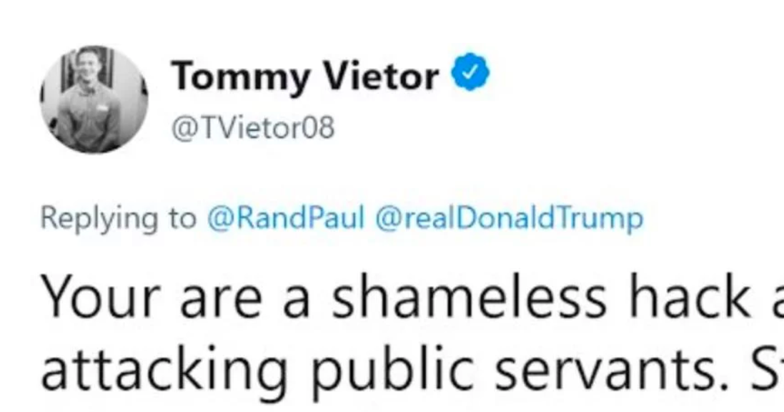Click the word 'attacking' in the tweet
This screenshot has height=412, width=784.
[x=164, y=371]
